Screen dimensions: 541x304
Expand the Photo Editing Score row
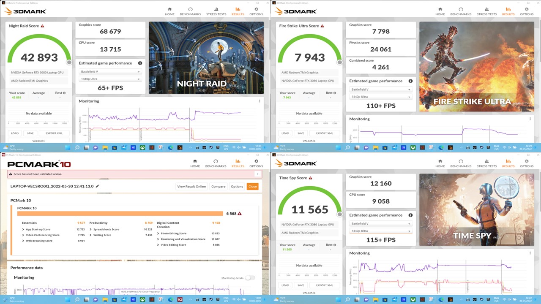pos(158,233)
